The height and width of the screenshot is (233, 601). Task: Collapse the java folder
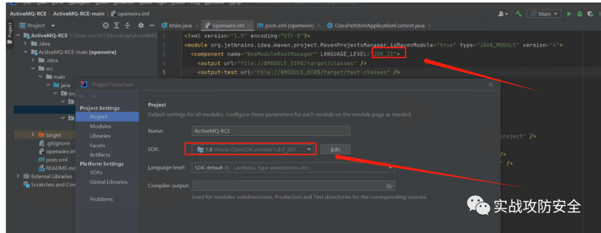coord(48,85)
